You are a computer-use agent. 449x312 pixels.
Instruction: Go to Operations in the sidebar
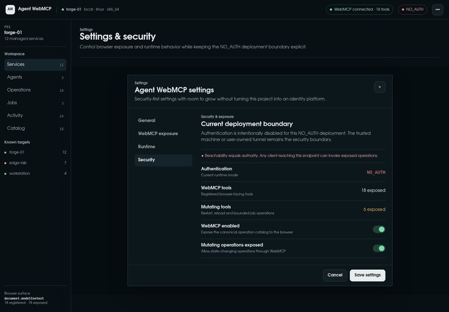click(35, 90)
